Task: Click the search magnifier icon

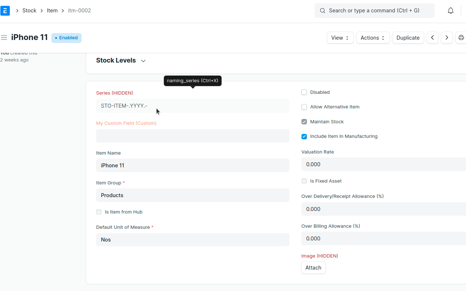Action: click(x=323, y=11)
